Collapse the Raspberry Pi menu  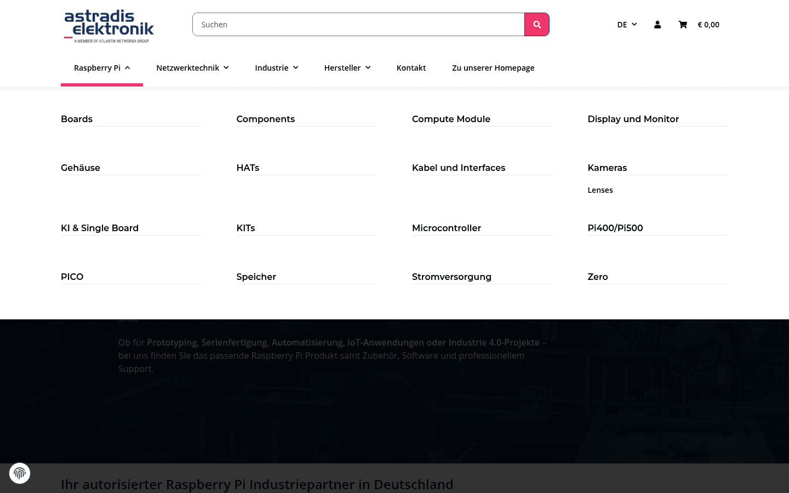(x=102, y=68)
